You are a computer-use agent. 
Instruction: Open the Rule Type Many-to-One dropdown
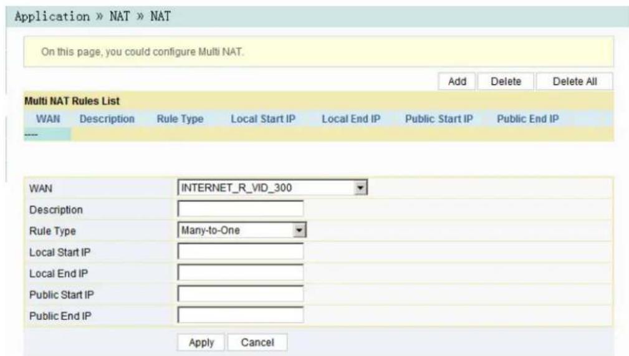pos(242,230)
